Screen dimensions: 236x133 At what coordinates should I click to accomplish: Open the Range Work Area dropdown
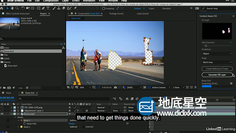tap(217, 62)
